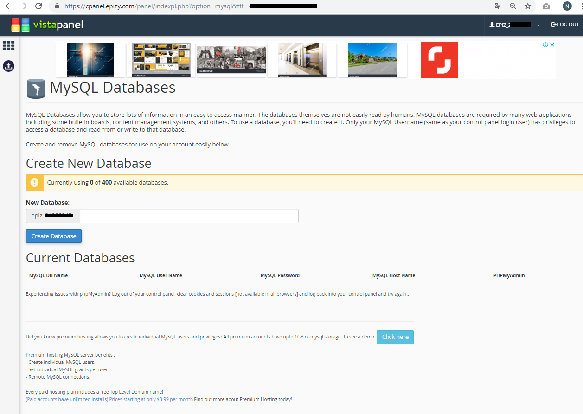Click the Create Database button
The height and width of the screenshot is (414, 583).
[x=54, y=236]
